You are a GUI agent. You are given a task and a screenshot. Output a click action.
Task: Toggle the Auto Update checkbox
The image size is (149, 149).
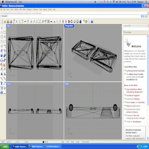click(124, 32)
